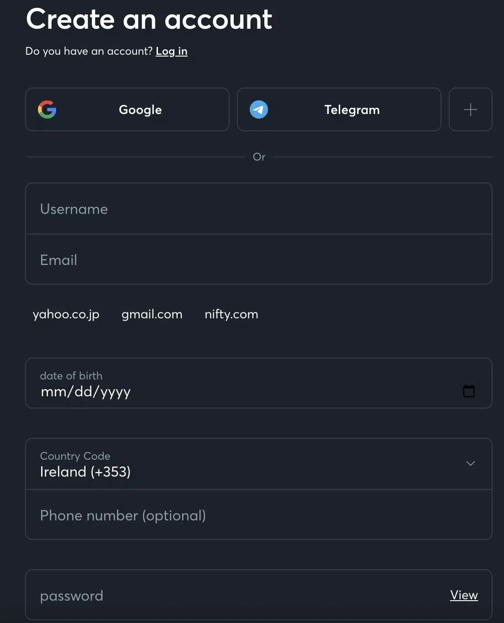
Task: Follow the Log in link
Action: point(172,51)
